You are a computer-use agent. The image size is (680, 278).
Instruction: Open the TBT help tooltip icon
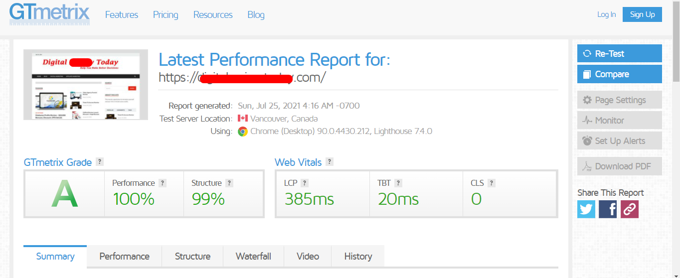point(398,183)
